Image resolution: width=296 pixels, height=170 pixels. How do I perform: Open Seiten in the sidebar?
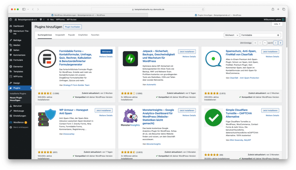point(16,50)
